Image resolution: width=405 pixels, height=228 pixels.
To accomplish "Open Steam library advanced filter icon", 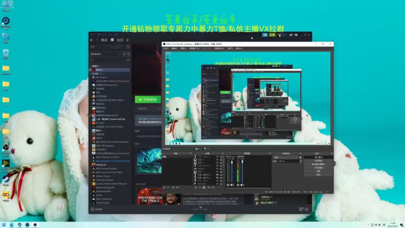I will pyautogui.click(x=128, y=60).
